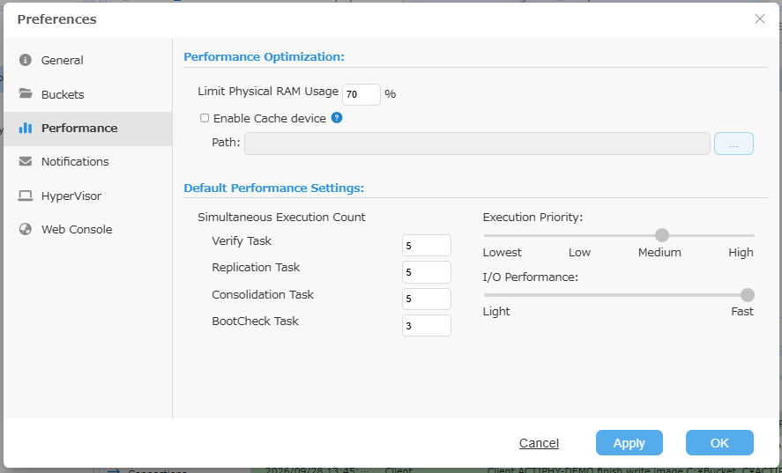Click the Verify Task count field
Image resolution: width=782 pixels, height=473 pixels.
pyautogui.click(x=427, y=246)
